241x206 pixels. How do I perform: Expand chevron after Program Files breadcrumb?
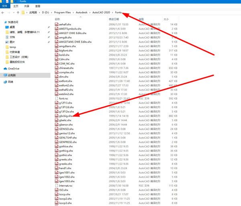pos(73,12)
